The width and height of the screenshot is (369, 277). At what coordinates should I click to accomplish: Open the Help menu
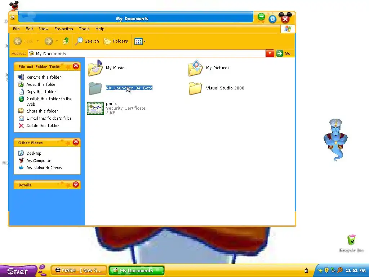(x=100, y=29)
